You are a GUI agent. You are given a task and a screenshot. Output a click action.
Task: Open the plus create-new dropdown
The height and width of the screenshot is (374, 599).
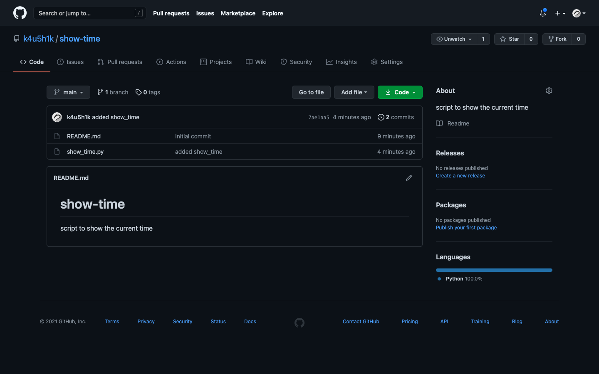pyautogui.click(x=560, y=13)
